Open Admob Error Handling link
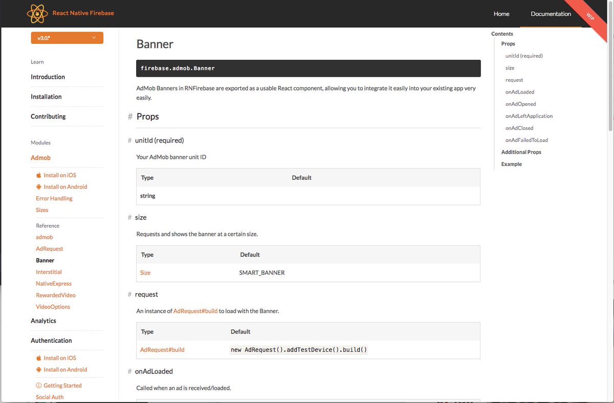Viewport: 614px width, 403px height. pyautogui.click(x=54, y=199)
